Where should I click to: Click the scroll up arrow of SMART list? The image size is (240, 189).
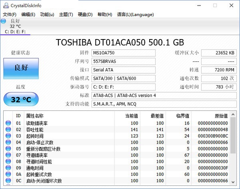point(233,114)
